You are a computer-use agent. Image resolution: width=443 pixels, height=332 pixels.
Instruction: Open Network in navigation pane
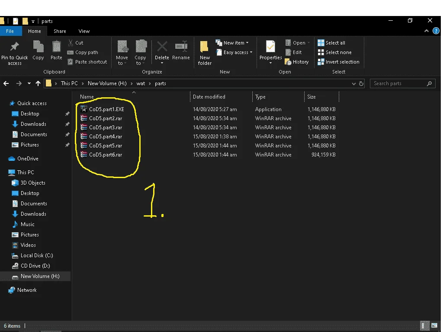(x=27, y=290)
